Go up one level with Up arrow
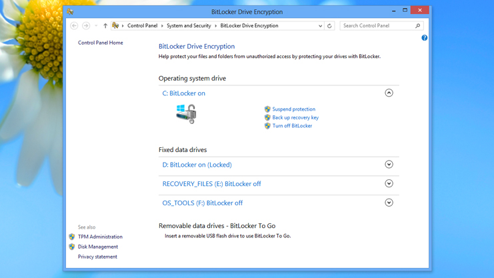The image size is (494, 278). point(105,26)
